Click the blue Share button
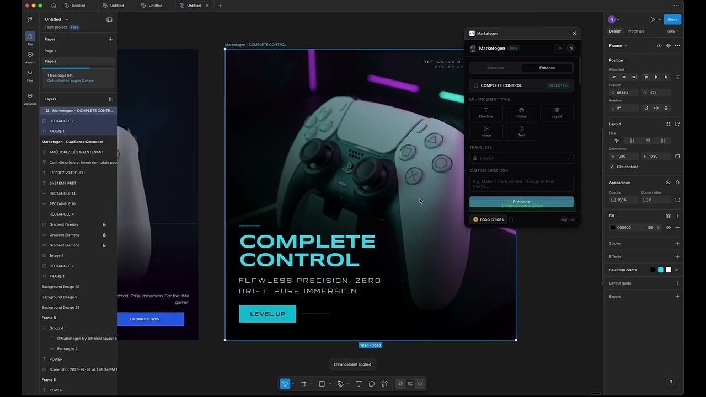The width and height of the screenshot is (706, 397). (672, 19)
